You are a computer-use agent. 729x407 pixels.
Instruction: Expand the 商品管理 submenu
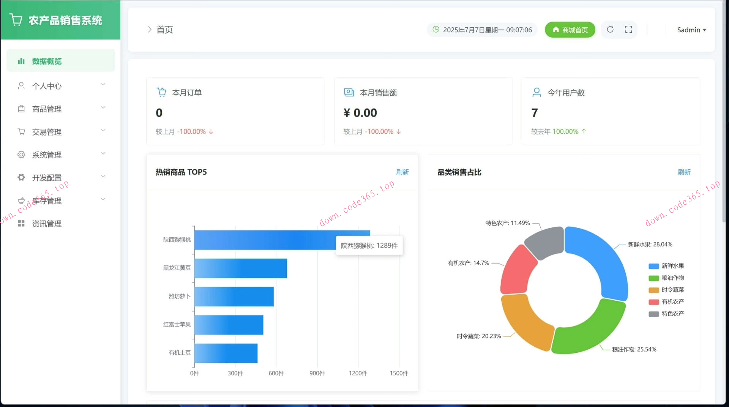[61, 109]
